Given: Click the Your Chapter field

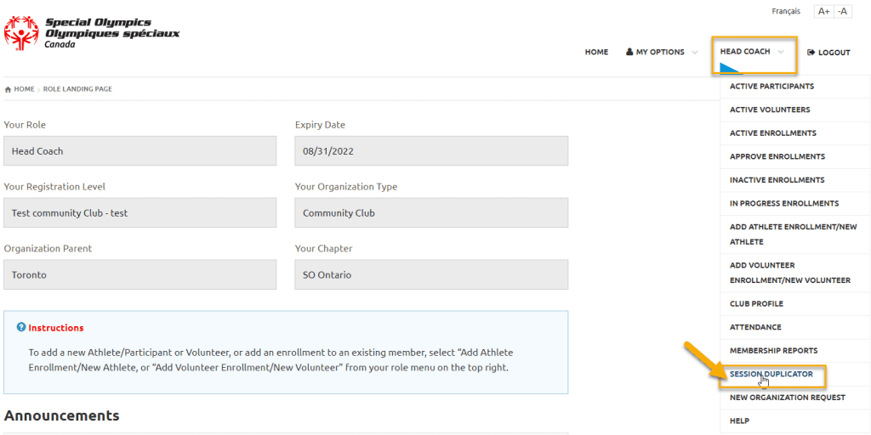Looking at the screenshot, I should (431, 274).
